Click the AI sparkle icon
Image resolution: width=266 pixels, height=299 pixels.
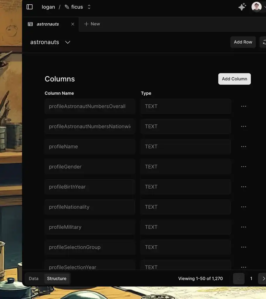click(242, 7)
